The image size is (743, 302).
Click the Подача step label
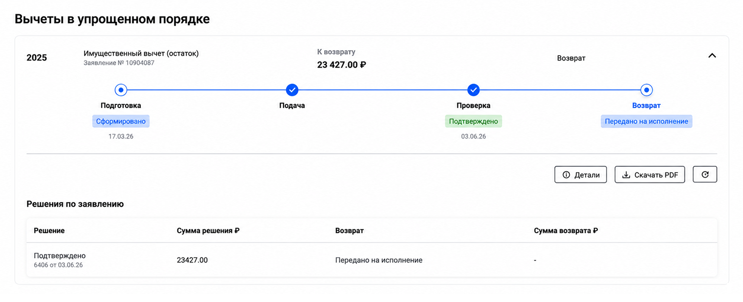coord(292,105)
